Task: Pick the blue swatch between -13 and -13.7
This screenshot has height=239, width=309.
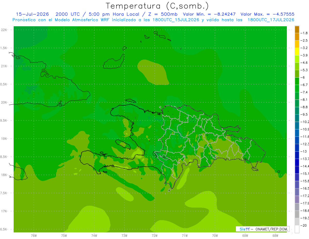Action: pyautogui.click(x=297, y=155)
